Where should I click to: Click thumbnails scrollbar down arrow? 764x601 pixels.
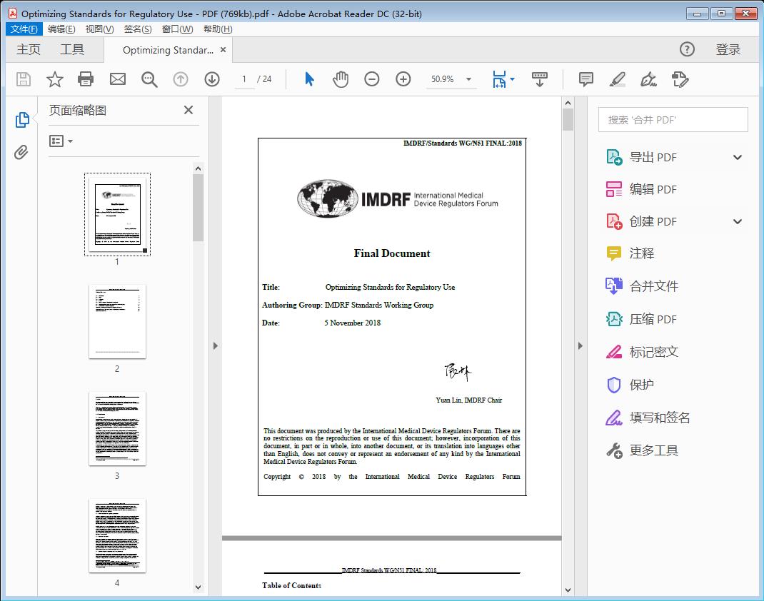pyautogui.click(x=198, y=587)
